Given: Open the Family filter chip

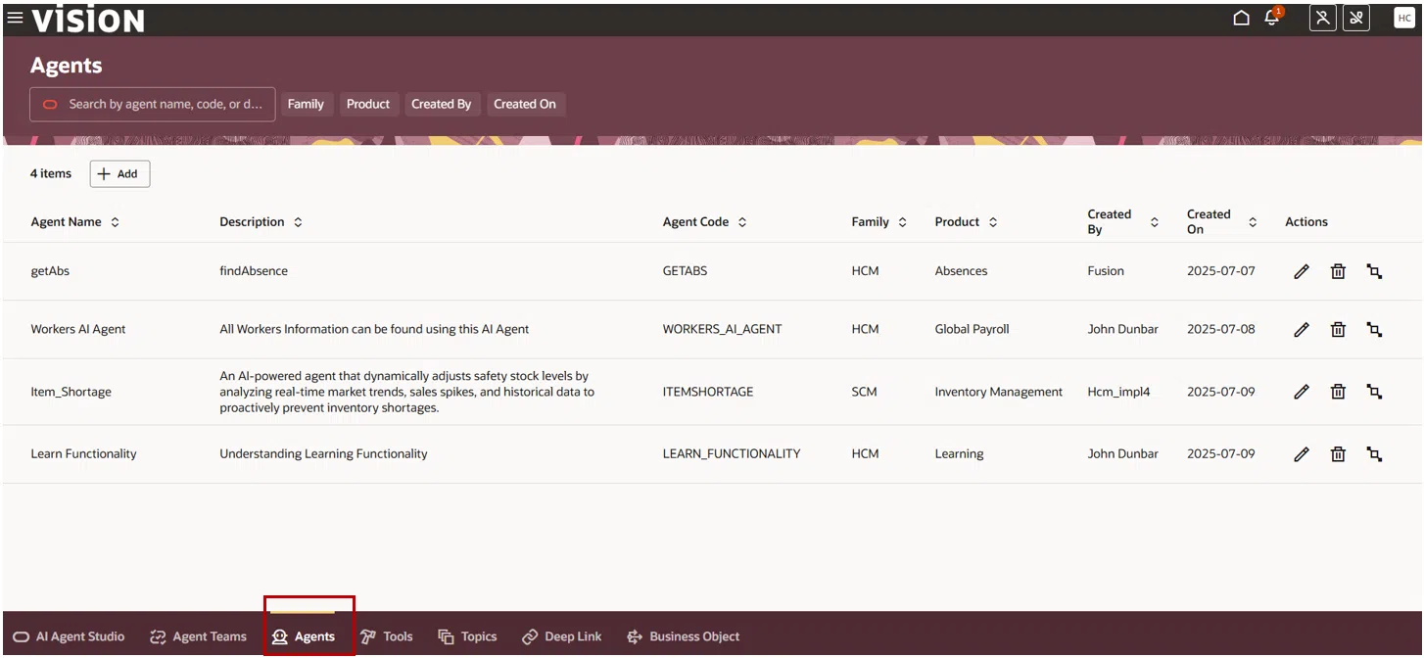Looking at the screenshot, I should (306, 104).
